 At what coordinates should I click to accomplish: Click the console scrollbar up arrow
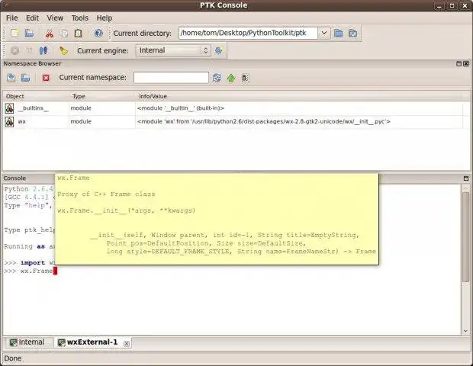tap(465, 188)
